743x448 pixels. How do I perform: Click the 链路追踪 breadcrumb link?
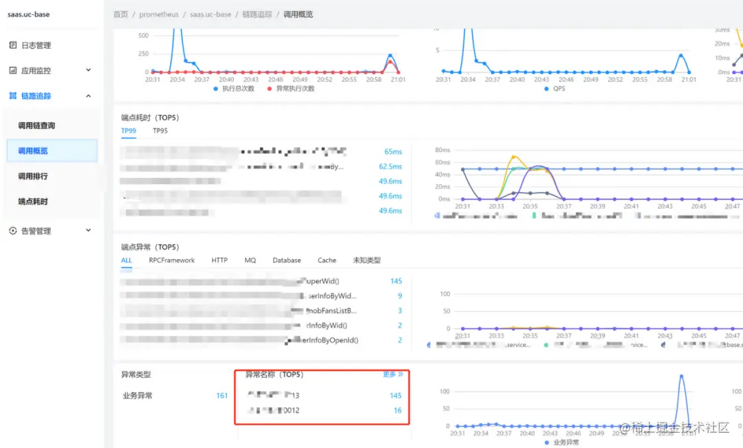pos(257,14)
